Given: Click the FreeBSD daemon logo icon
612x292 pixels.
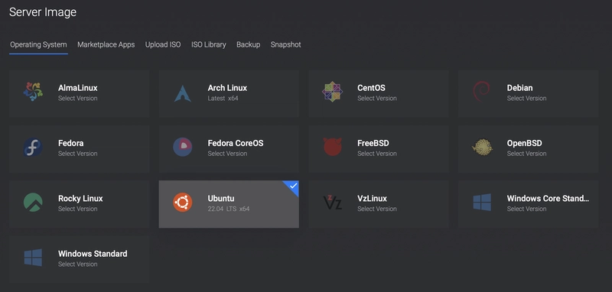Looking at the screenshot, I should pyautogui.click(x=333, y=147).
